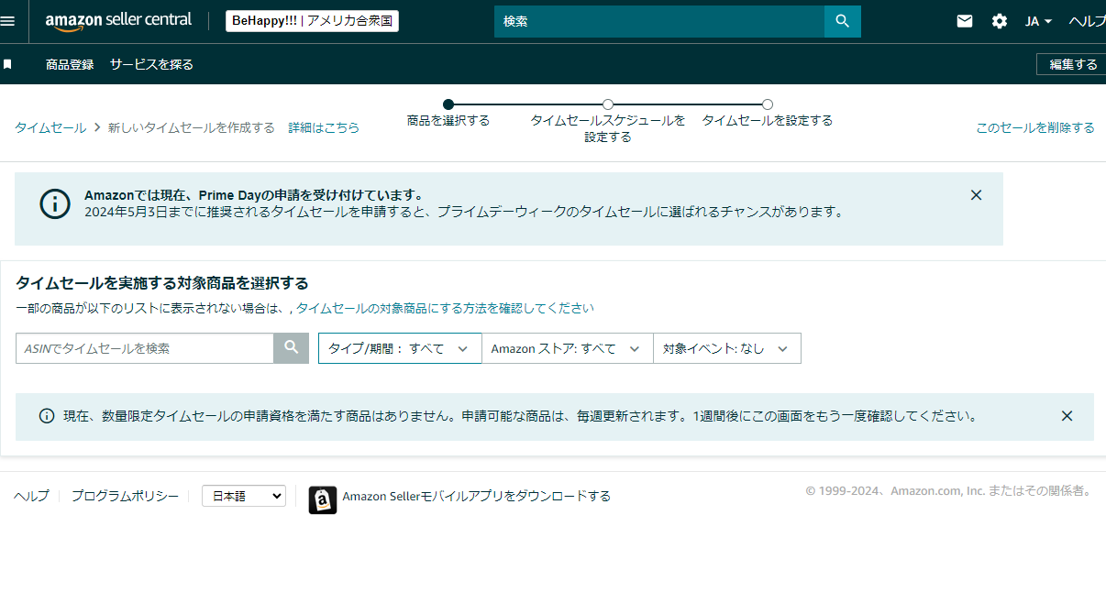Focus the header 検索 search field
Viewport: 1106px width, 603px height.
point(659,21)
